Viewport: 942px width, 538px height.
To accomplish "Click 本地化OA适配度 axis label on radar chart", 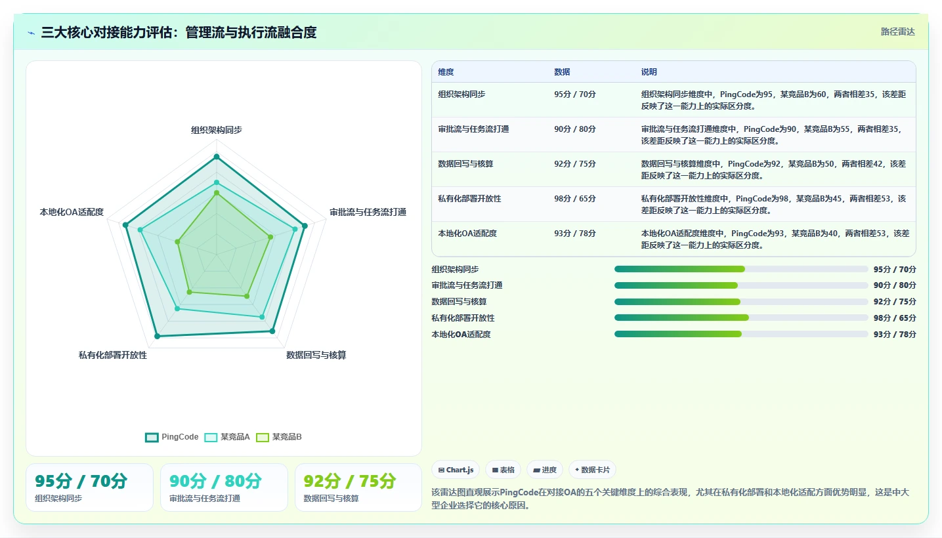I will pyautogui.click(x=72, y=212).
